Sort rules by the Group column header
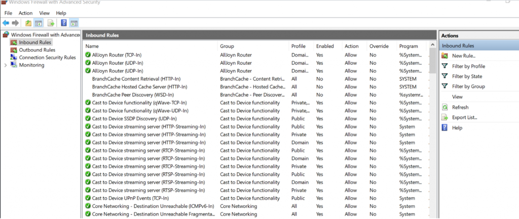This screenshot has height=219, width=519. [253, 46]
